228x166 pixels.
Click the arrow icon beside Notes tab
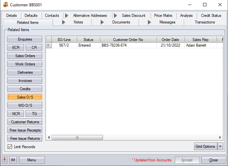64,22
